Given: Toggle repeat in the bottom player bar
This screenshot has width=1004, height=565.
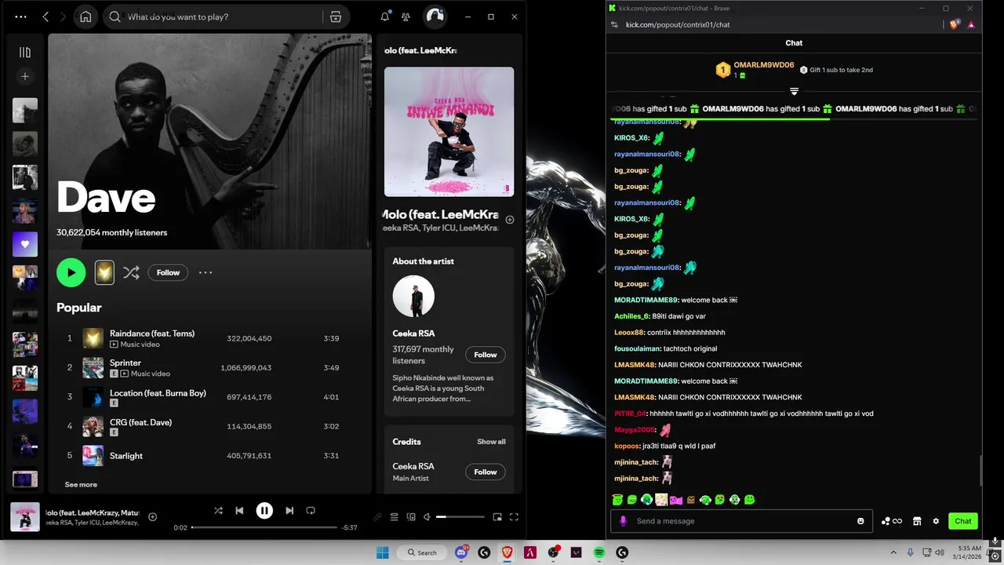Looking at the screenshot, I should tap(311, 510).
